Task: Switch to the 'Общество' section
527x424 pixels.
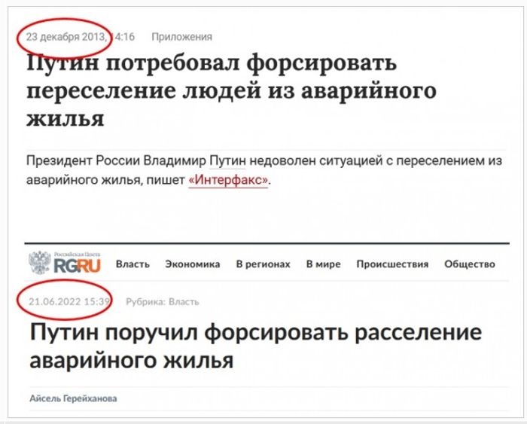Action: (470, 264)
